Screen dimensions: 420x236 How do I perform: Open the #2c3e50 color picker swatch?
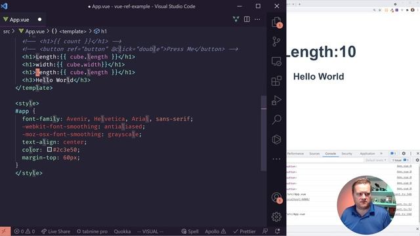point(50,149)
